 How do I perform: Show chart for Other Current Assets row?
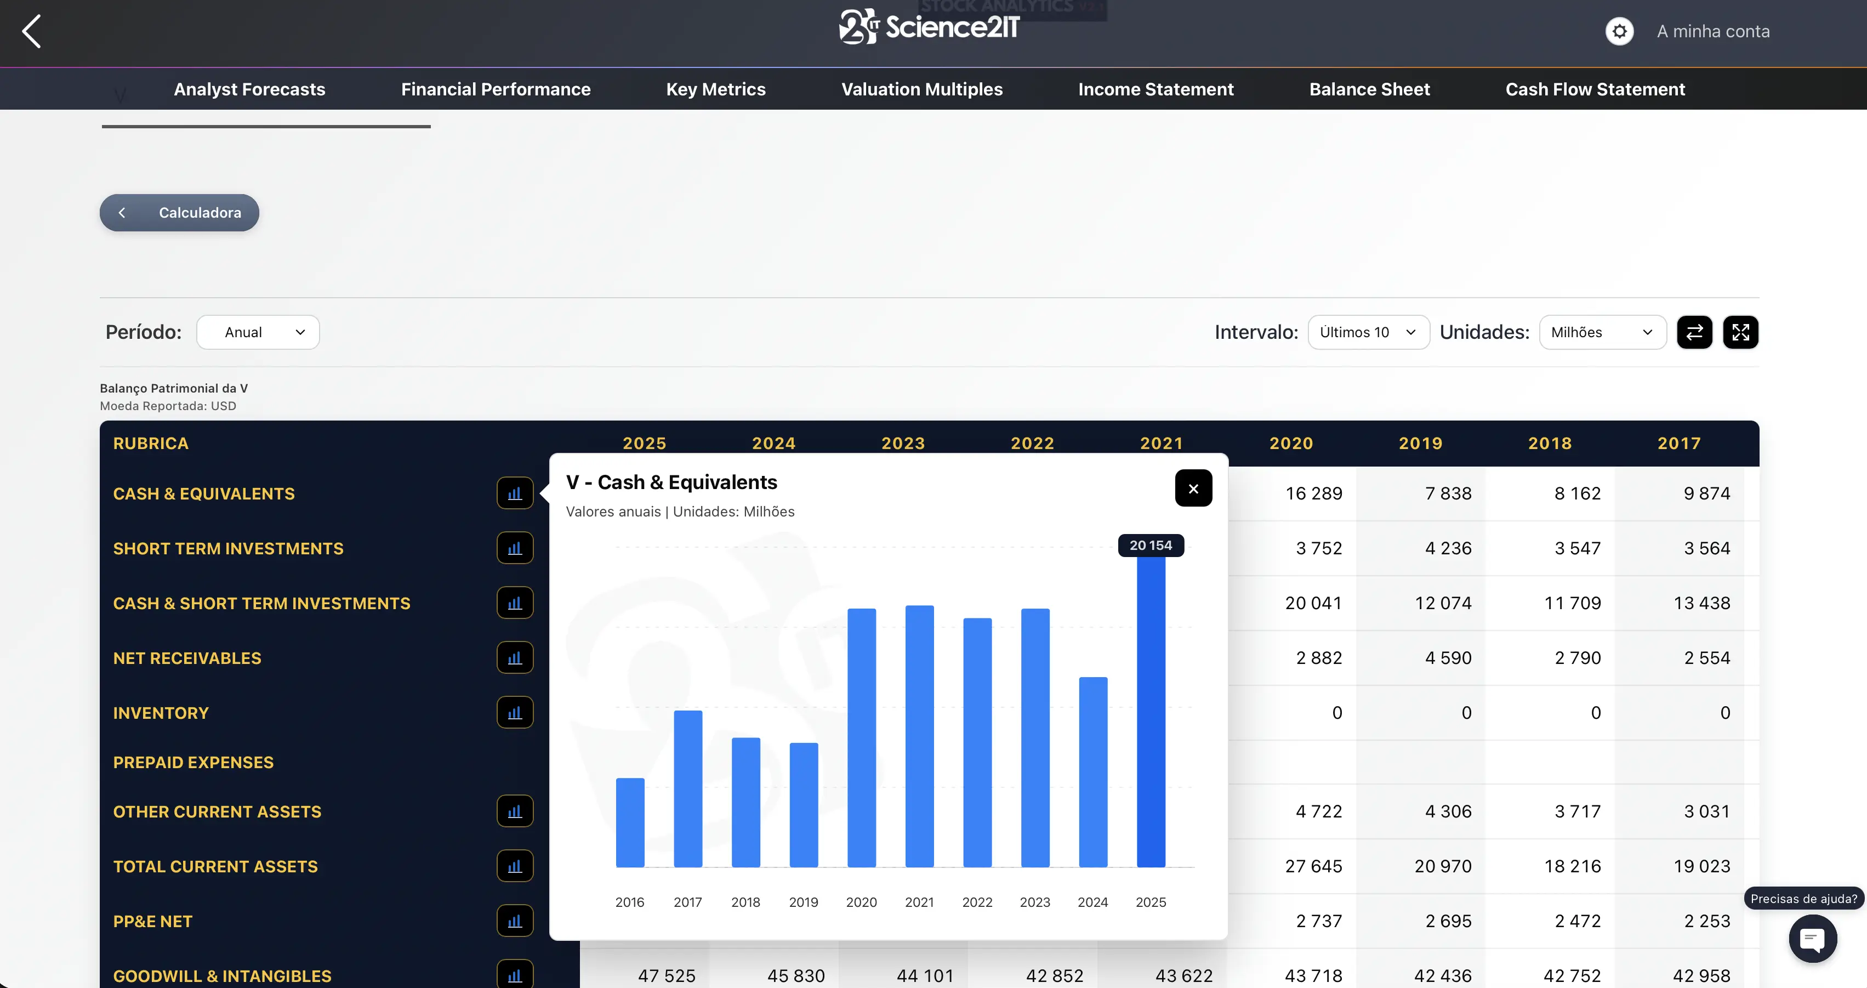[515, 811]
